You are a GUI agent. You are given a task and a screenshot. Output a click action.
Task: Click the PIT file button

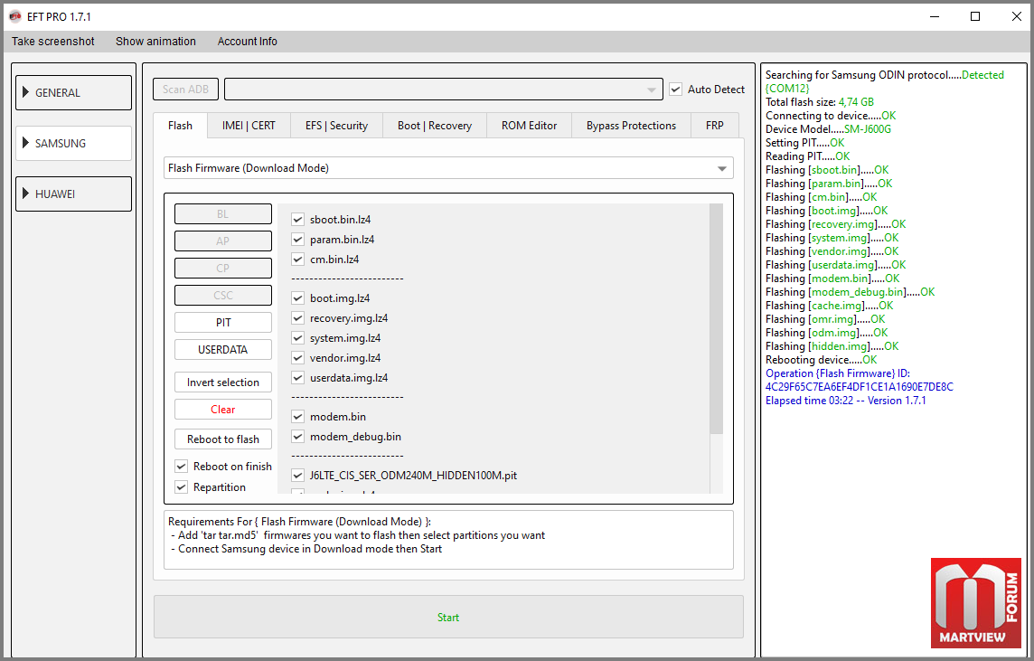(222, 323)
